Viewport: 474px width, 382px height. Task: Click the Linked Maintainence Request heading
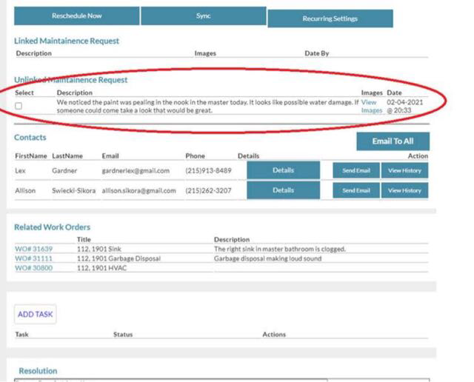67,41
